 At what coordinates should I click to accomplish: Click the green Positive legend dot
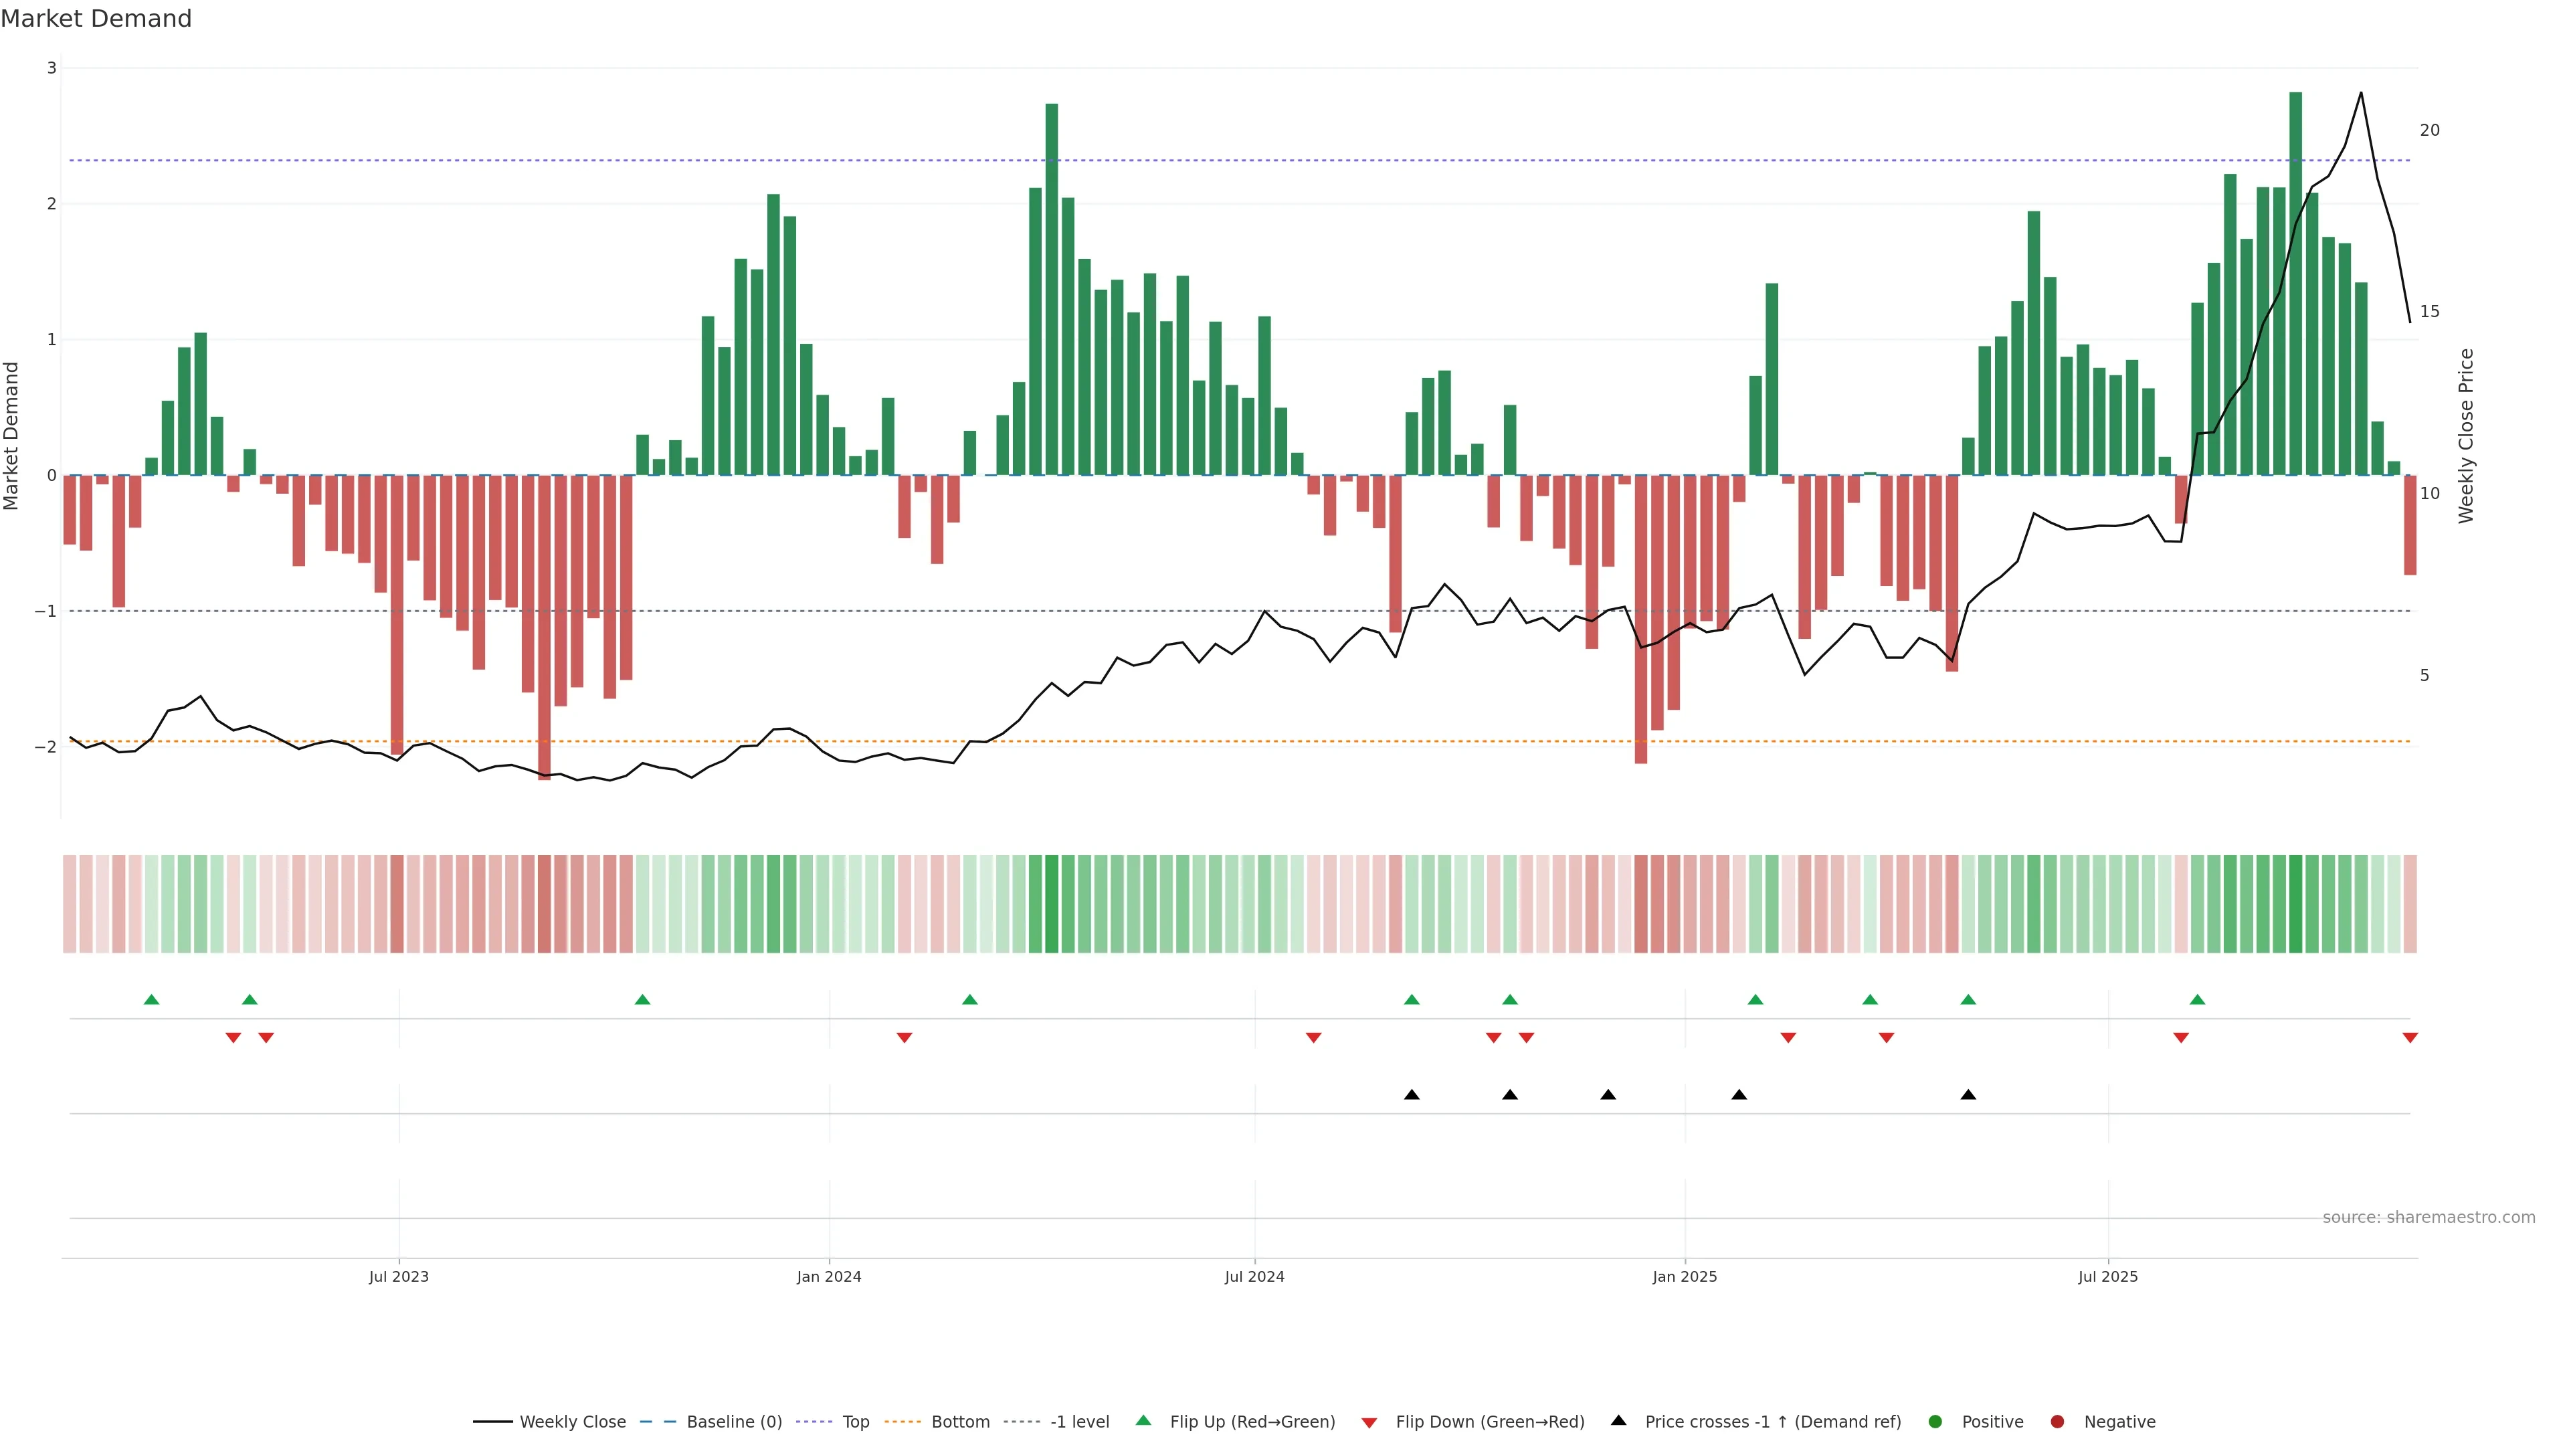[1935, 1422]
